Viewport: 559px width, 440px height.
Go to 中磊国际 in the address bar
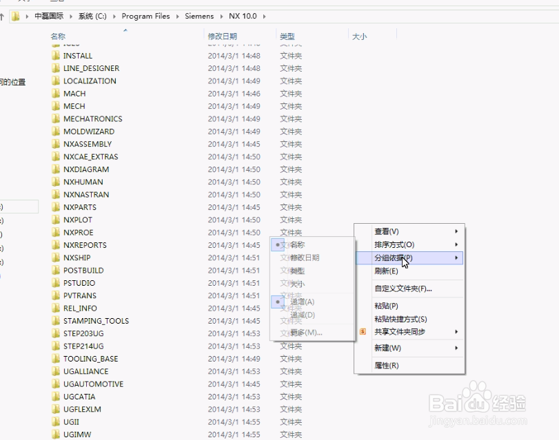[49, 17]
